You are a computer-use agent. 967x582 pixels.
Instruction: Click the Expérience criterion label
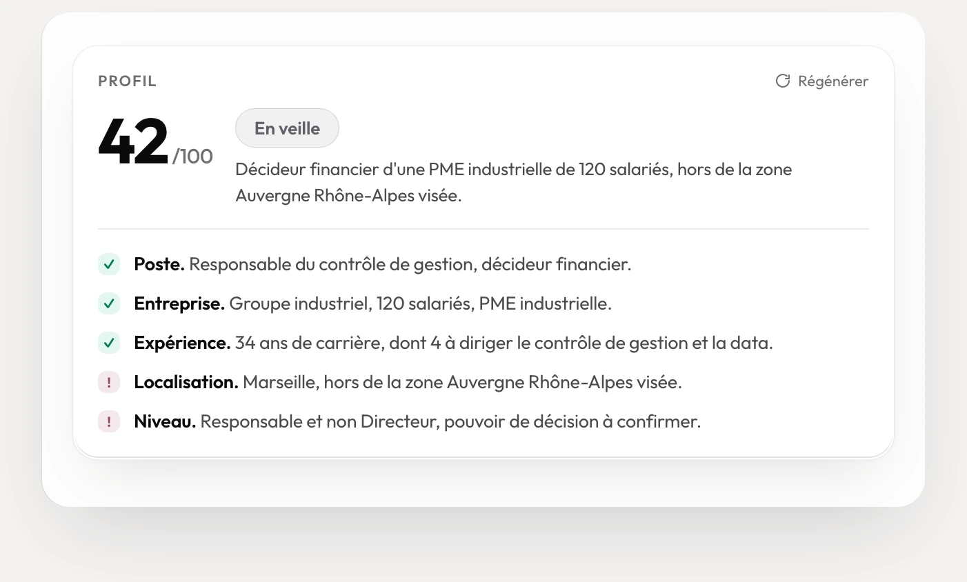[182, 343]
